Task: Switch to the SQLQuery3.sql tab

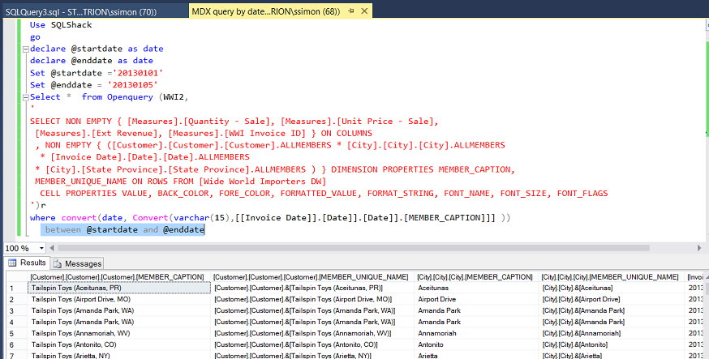Action: pos(91,11)
